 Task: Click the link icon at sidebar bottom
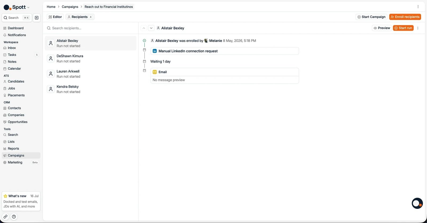pyautogui.click(x=5, y=217)
